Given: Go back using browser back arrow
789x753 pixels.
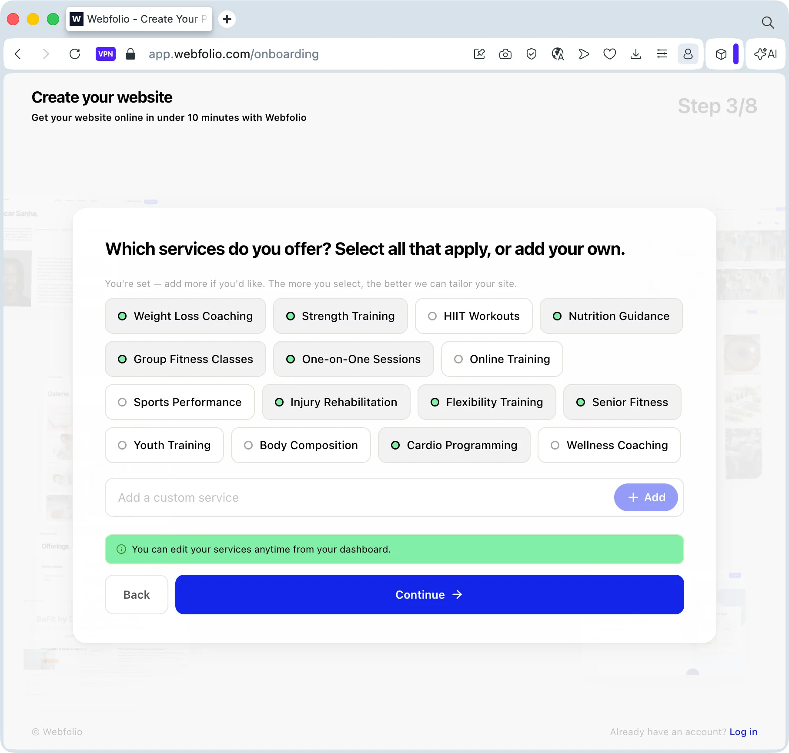Looking at the screenshot, I should pyautogui.click(x=18, y=54).
